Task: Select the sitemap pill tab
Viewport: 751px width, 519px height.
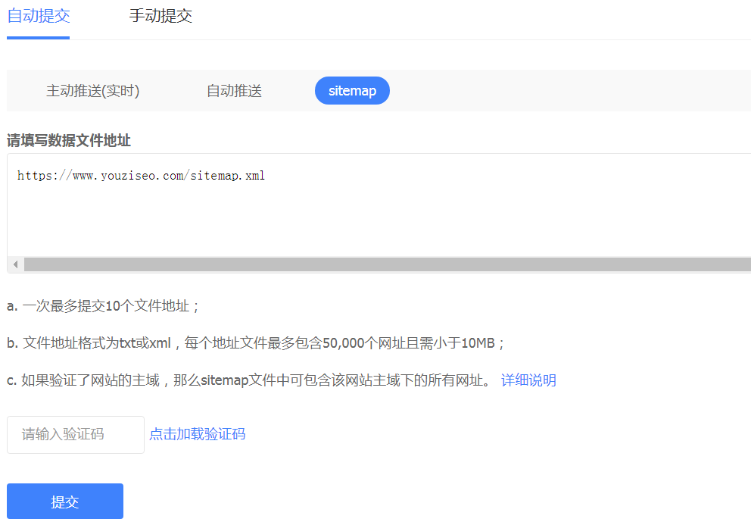Action: pos(352,91)
